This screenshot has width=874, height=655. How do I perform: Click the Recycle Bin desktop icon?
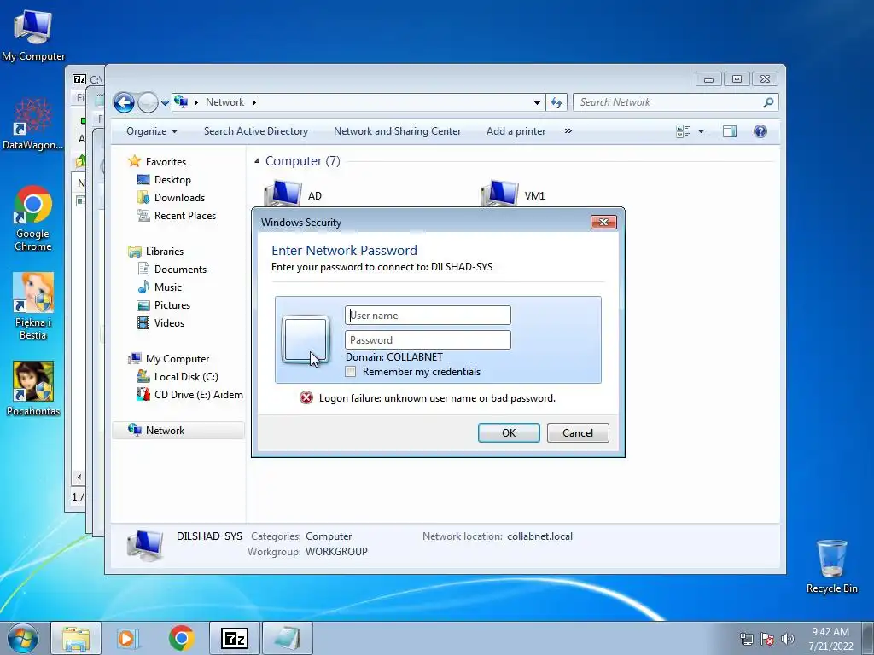click(832, 566)
